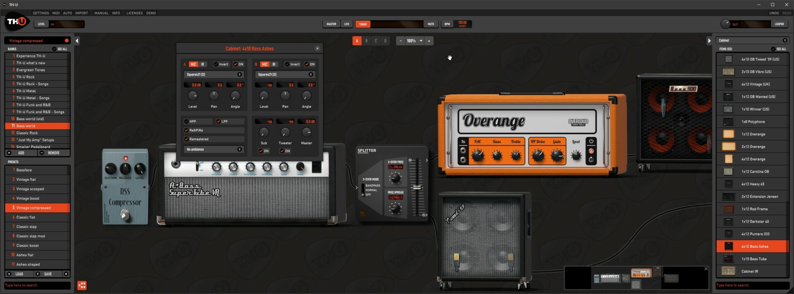This screenshot has height=294, width=794.
Task: Enable the HPF checkbox
Action: point(187,121)
